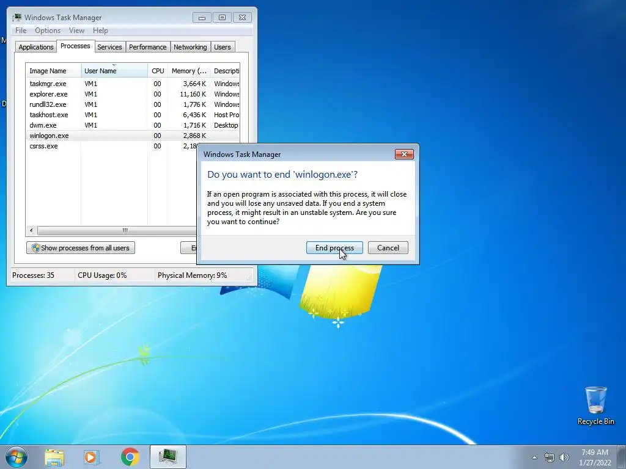Select the dwm.exe process row
Image resolution: width=626 pixels, height=469 pixels.
coord(133,125)
